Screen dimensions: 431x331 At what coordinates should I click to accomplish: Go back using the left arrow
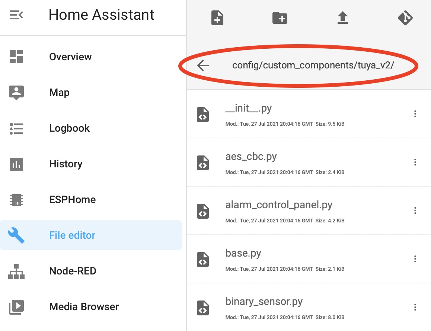pyautogui.click(x=203, y=65)
